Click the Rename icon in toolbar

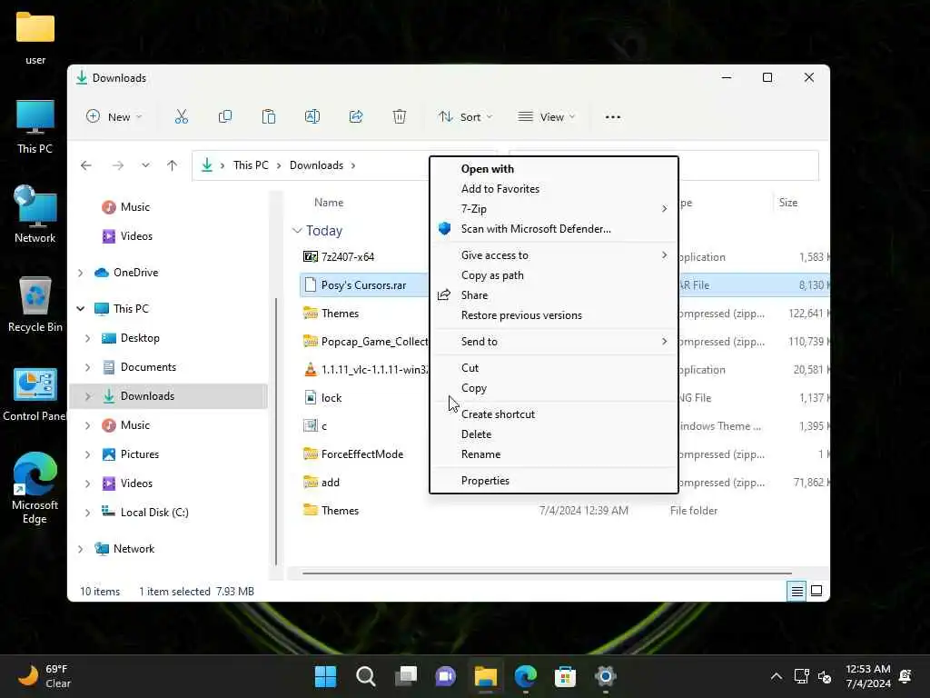pos(312,117)
